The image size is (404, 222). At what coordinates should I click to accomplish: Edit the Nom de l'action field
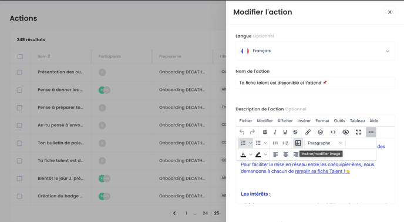tap(315, 83)
